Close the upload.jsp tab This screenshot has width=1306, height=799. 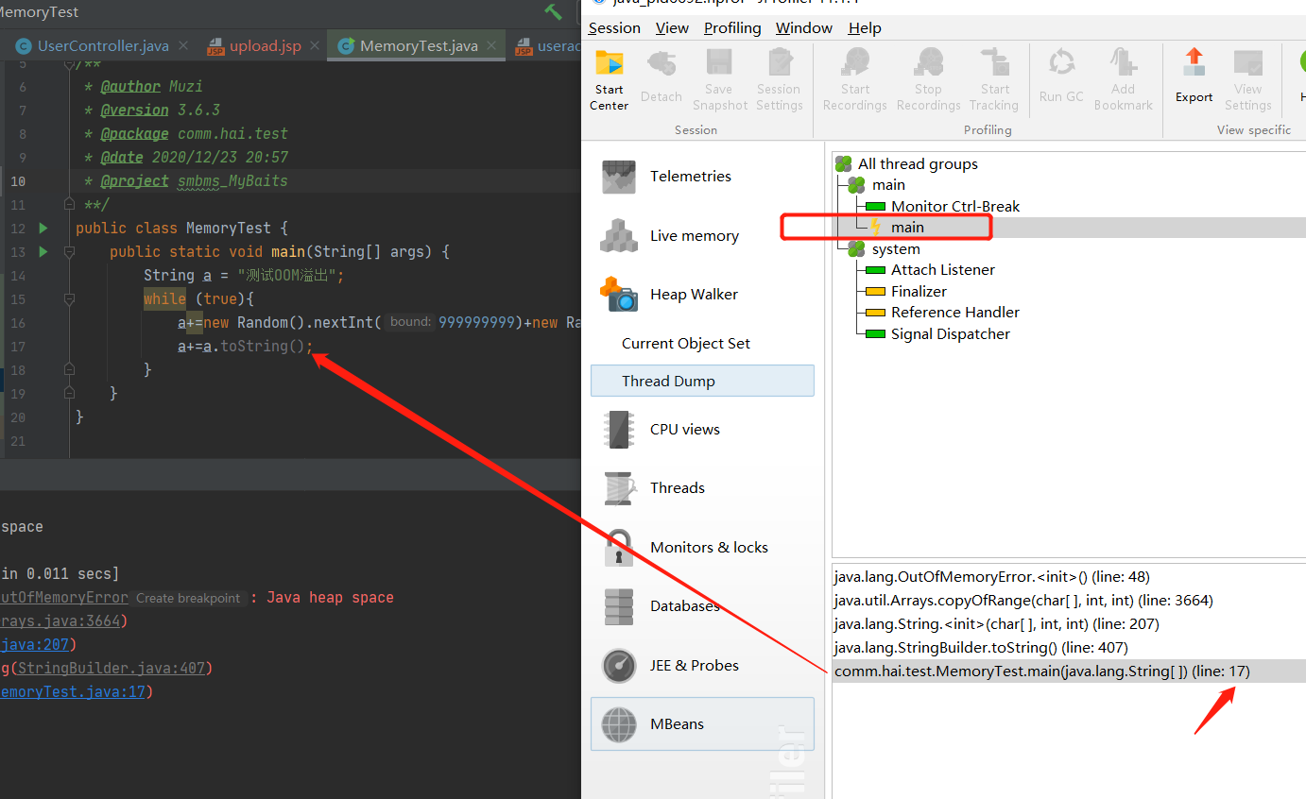(x=315, y=45)
